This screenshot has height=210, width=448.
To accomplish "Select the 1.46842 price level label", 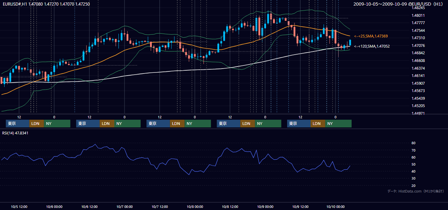I will [x=418, y=53].
